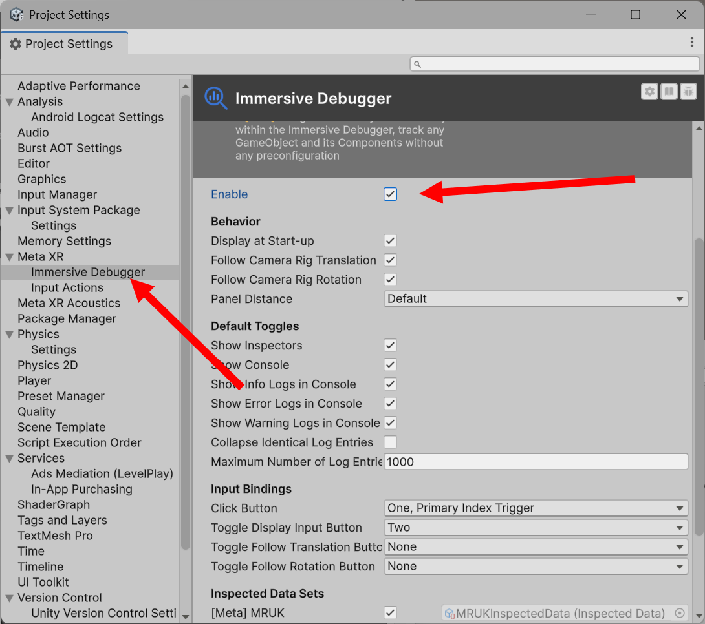
Task: Click the Immersive Debugger magnifier logo icon
Action: point(216,98)
